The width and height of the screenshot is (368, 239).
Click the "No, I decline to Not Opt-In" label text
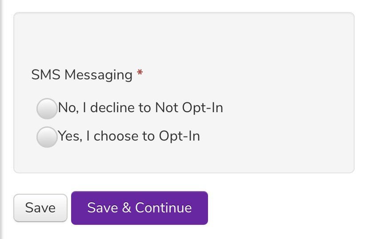(140, 108)
